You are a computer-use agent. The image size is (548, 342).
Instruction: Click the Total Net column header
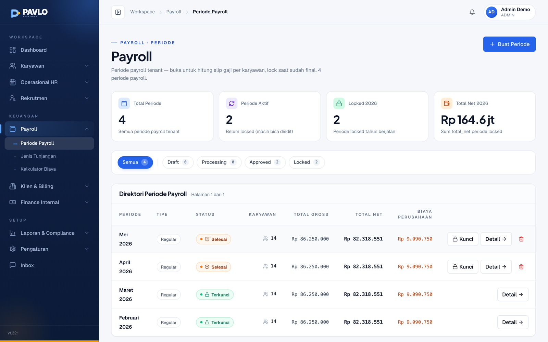click(x=369, y=214)
